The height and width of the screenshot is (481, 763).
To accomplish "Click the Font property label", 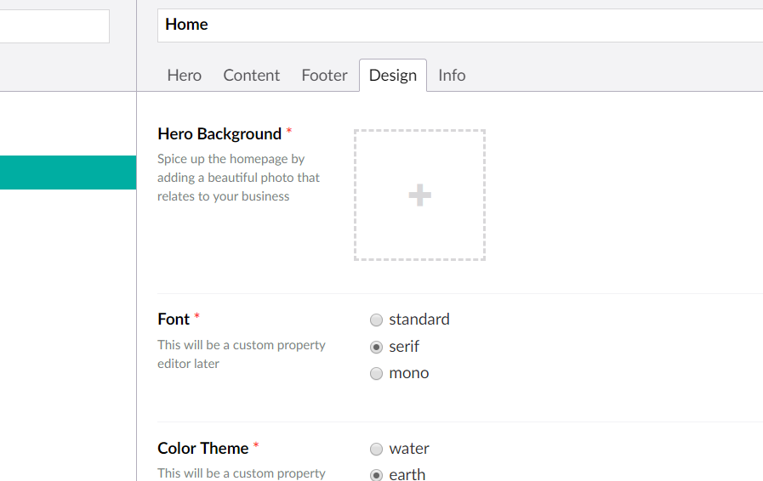I will click(174, 319).
